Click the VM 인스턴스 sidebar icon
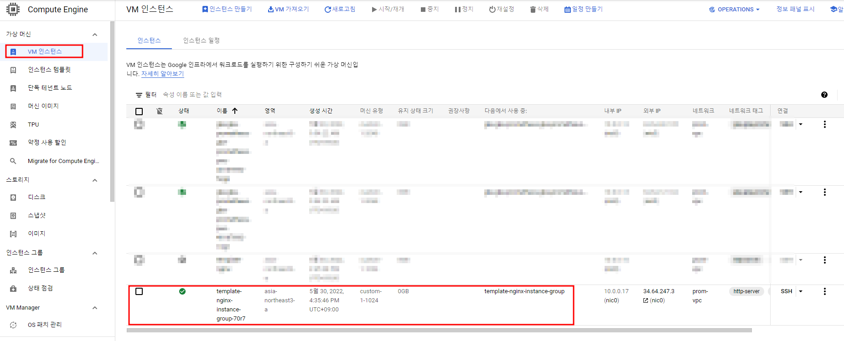 [13, 51]
